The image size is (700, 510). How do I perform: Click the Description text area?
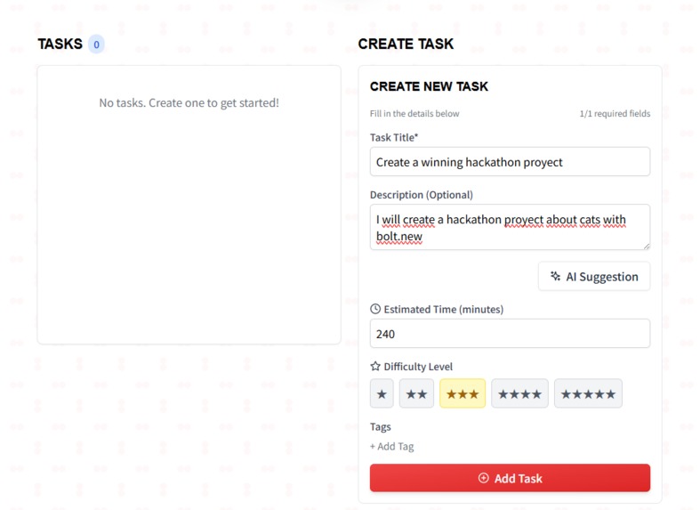coord(510,227)
